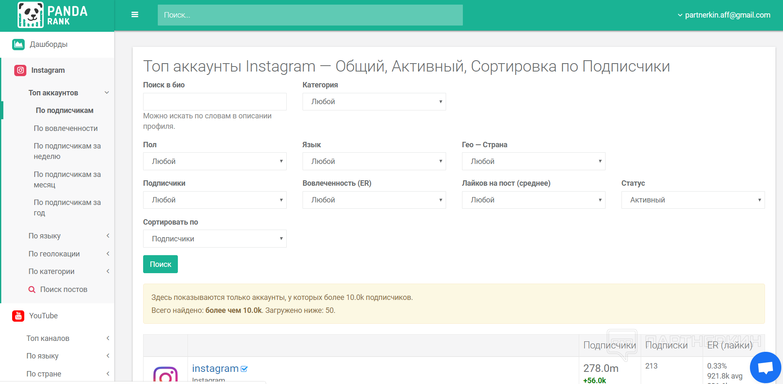783x384 pixels.
Task: Click the green Поиск button
Action: click(160, 264)
